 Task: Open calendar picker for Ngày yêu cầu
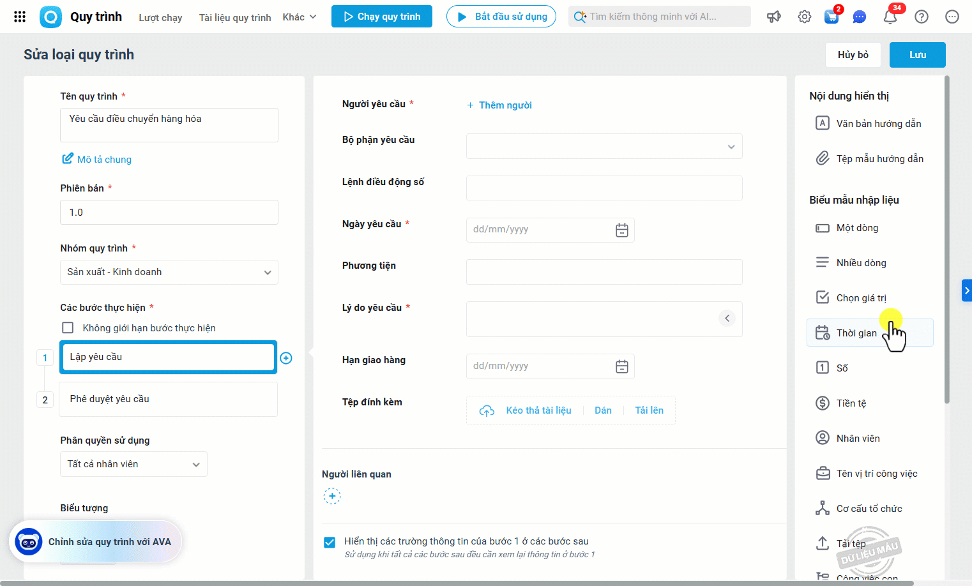click(622, 230)
